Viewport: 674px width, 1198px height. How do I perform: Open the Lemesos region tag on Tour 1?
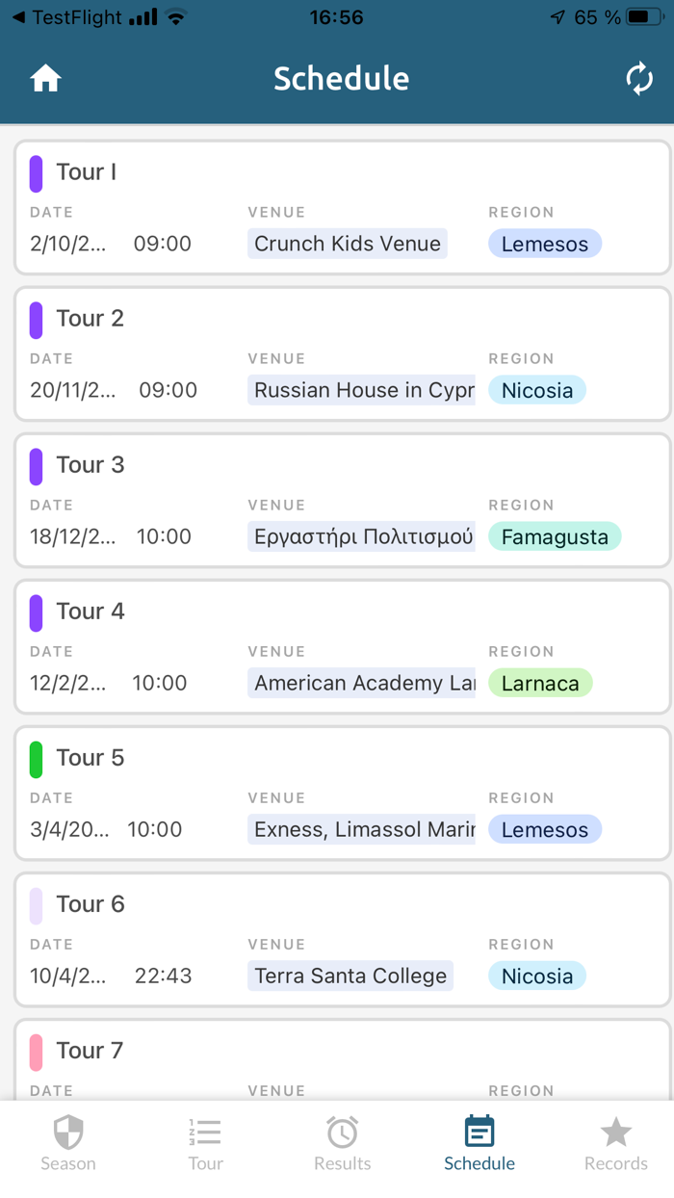pos(545,244)
